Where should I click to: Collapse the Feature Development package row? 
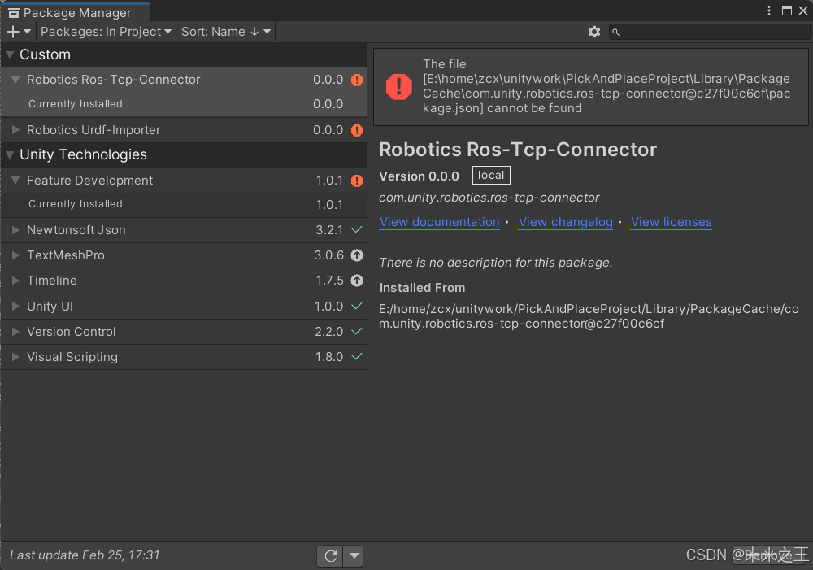pyautogui.click(x=15, y=181)
